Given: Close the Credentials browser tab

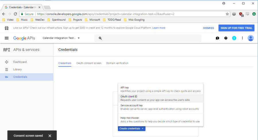Looking at the screenshot, I should point(39,7).
